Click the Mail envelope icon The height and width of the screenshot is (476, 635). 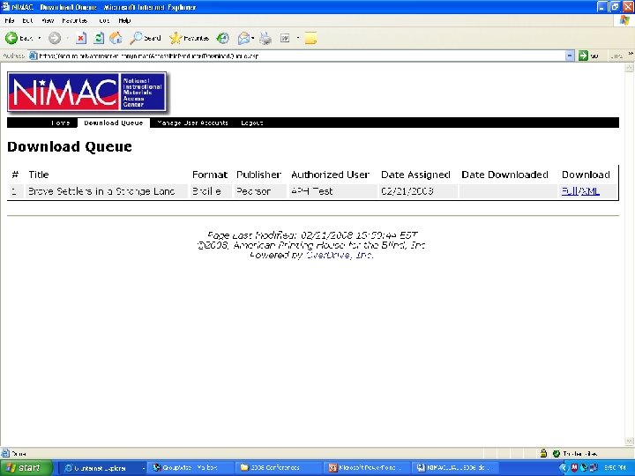point(243,38)
